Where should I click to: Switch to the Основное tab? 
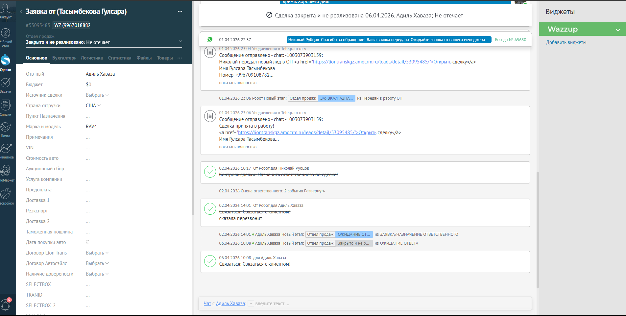(36, 58)
